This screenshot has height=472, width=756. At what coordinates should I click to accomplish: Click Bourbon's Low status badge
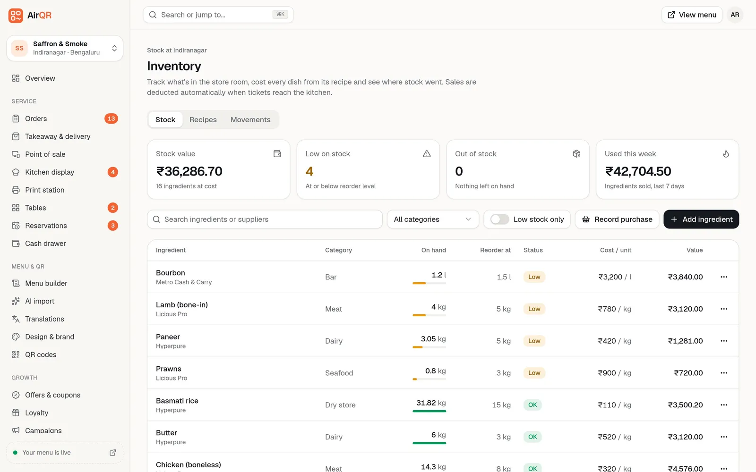[x=534, y=277]
